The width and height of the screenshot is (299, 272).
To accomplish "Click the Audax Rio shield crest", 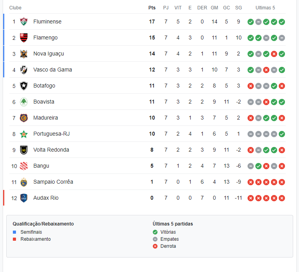I will tap(24, 198).
